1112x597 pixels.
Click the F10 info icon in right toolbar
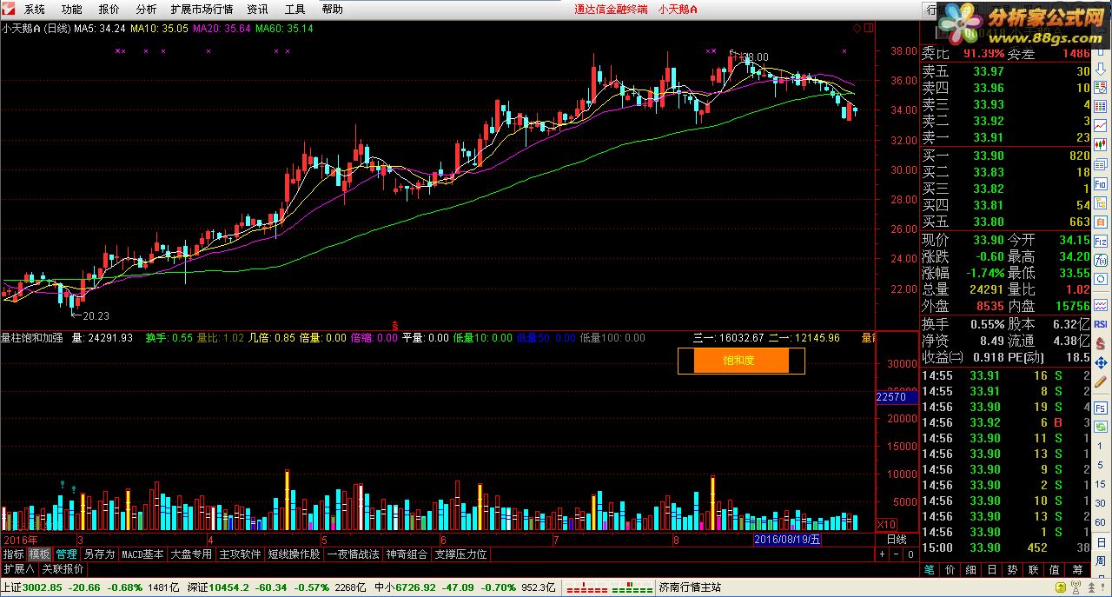coord(1101,183)
